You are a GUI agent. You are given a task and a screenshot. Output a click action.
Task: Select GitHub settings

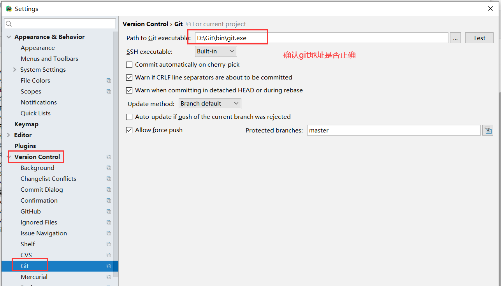coord(31,212)
